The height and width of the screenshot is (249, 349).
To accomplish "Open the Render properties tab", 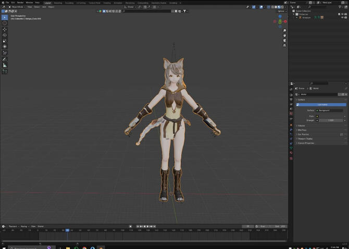I will pyautogui.click(x=291, y=95).
